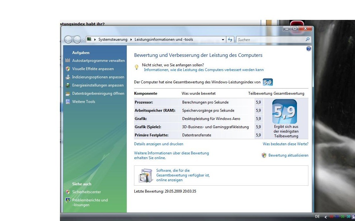This screenshot has height=221, width=355.
Task: Open Autostartprogramme verwalten
Action: 99,60
